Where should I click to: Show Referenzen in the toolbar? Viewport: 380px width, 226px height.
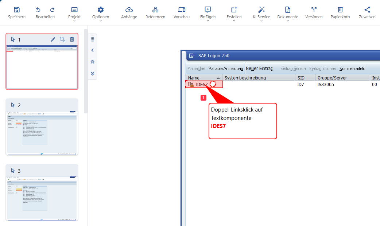[x=155, y=13]
